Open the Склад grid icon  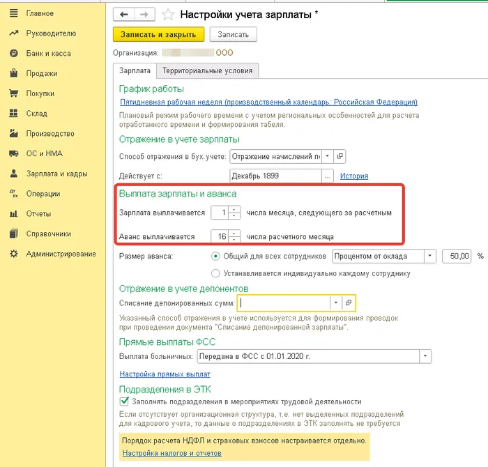[x=13, y=113]
